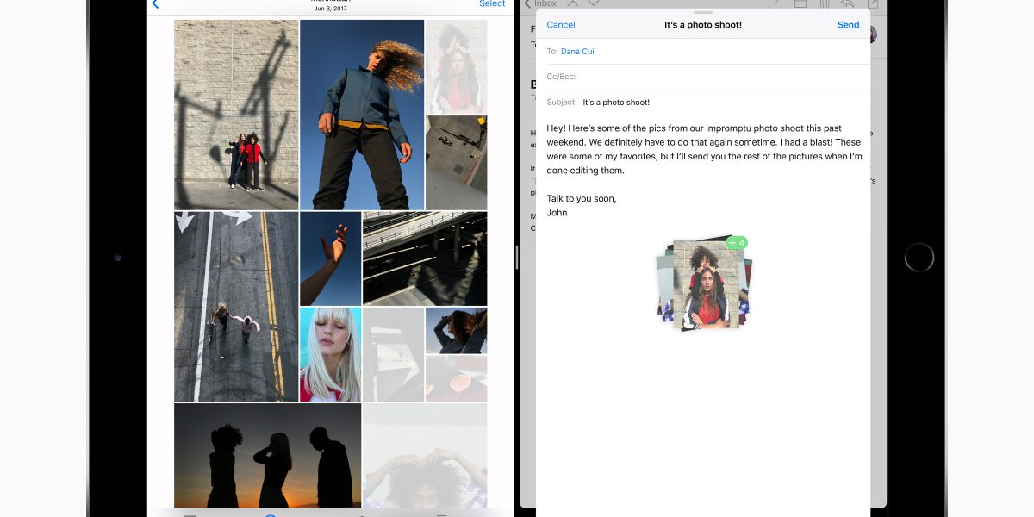This screenshot has width=1034, height=517.
Task: Open overpass structure photo
Action: tap(425, 258)
